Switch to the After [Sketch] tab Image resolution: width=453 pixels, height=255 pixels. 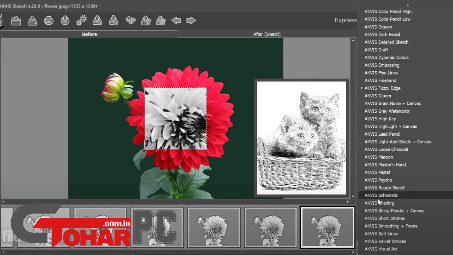(267, 34)
